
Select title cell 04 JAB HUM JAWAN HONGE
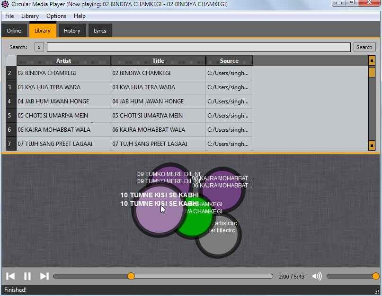click(158, 101)
